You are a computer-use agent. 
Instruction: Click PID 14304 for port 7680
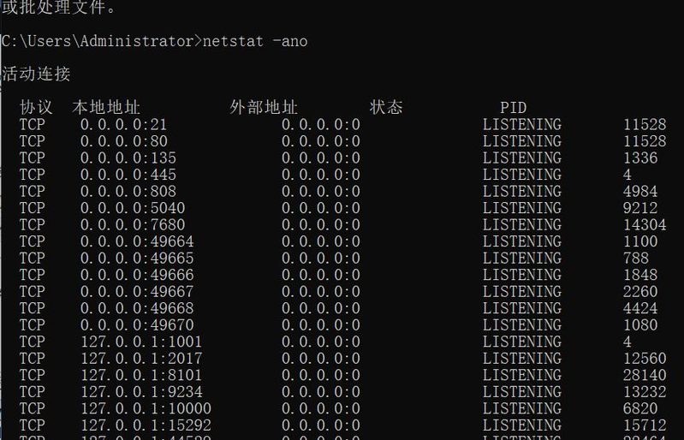click(x=645, y=224)
